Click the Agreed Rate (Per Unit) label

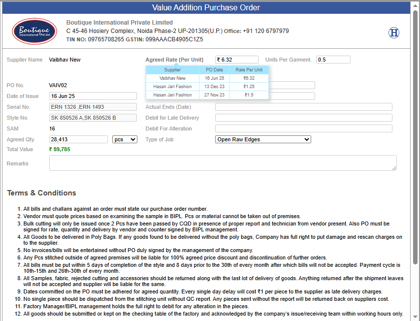click(174, 60)
